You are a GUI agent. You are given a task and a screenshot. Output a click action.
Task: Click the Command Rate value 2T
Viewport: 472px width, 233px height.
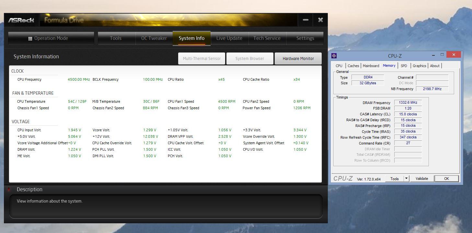coord(408,143)
